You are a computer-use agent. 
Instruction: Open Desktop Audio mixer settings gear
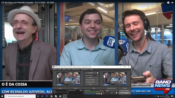(x=101, y=94)
